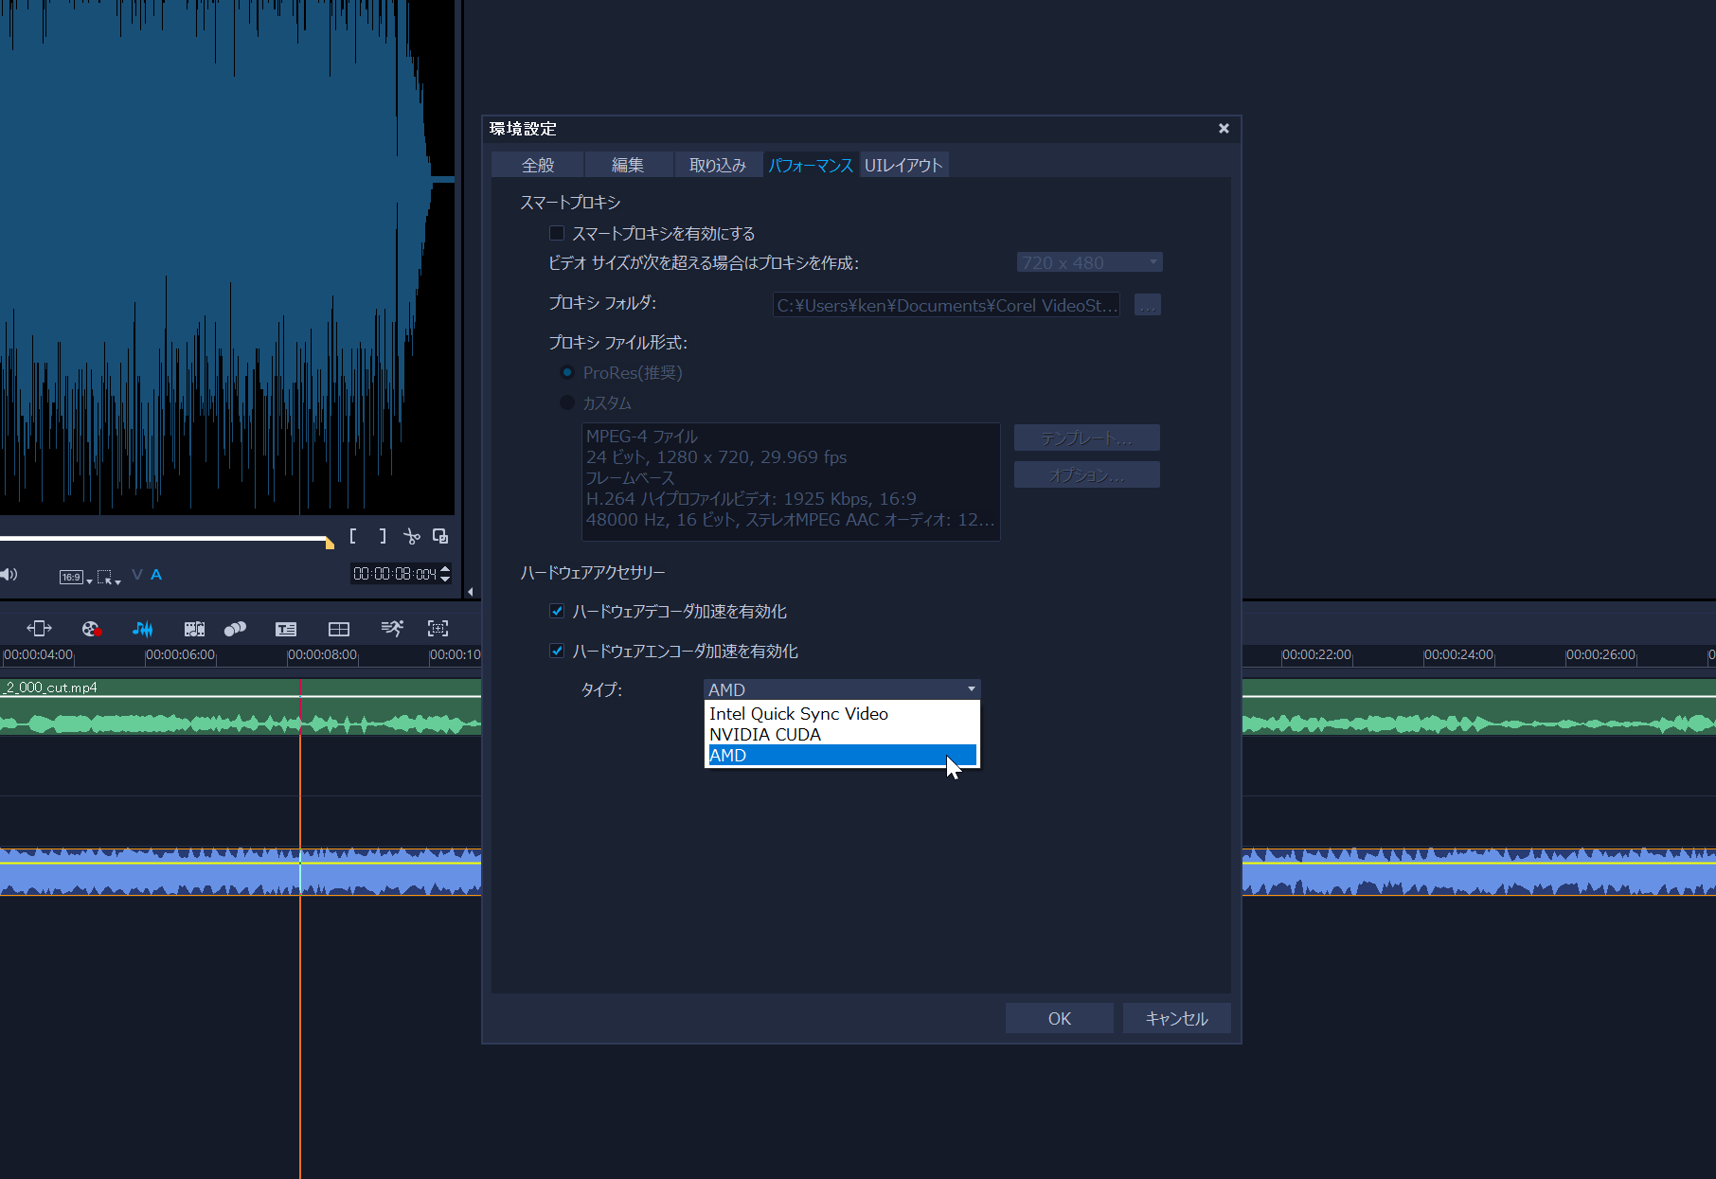Click the テンプレート... button

pyautogui.click(x=1086, y=438)
